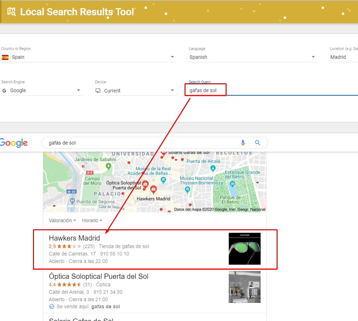Image resolution: width=358 pixels, height=321 pixels.
Task: Click the Hawkers Madrid map label
Action: [x=153, y=199]
